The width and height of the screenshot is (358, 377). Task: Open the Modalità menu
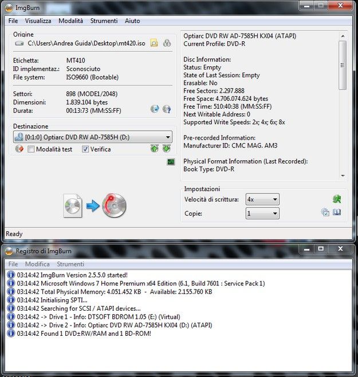click(71, 21)
